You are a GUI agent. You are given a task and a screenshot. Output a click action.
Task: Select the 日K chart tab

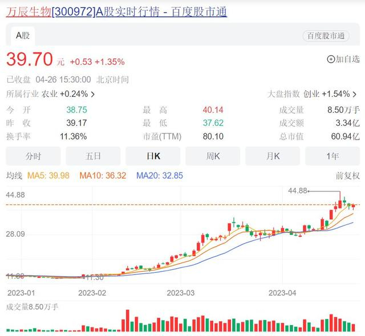tap(153, 156)
